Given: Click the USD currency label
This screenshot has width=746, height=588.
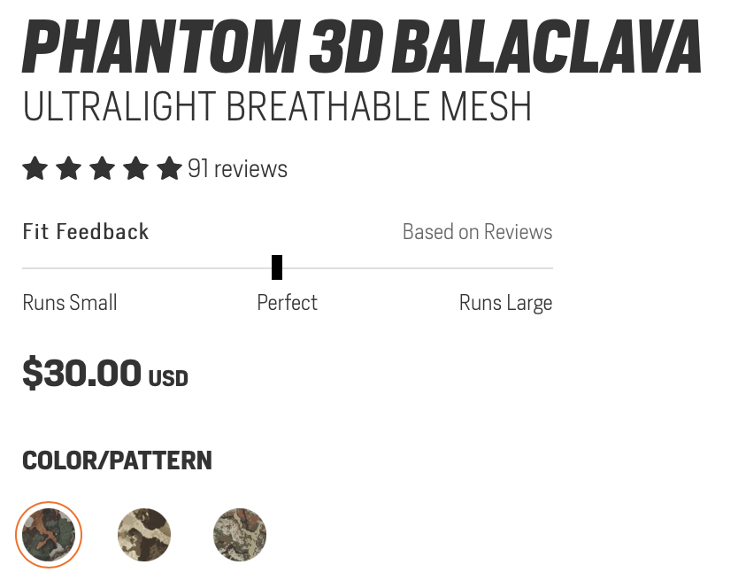Looking at the screenshot, I should point(168,379).
